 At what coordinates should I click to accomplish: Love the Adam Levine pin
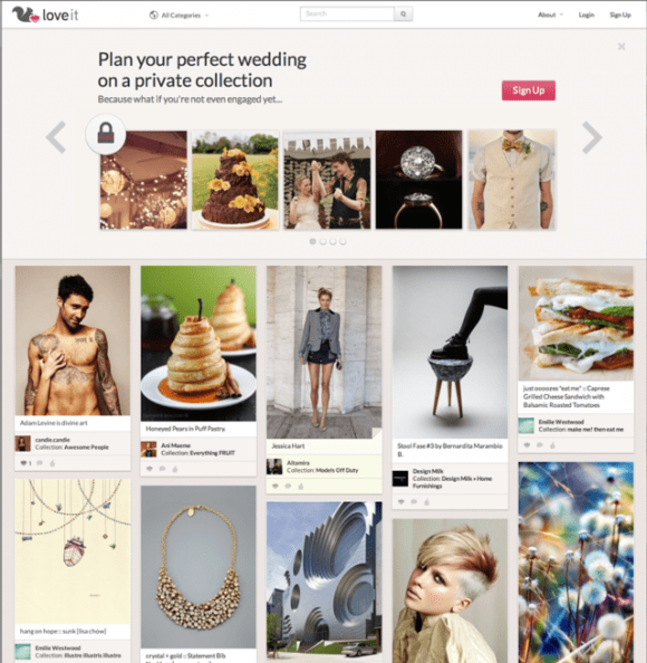(x=23, y=463)
